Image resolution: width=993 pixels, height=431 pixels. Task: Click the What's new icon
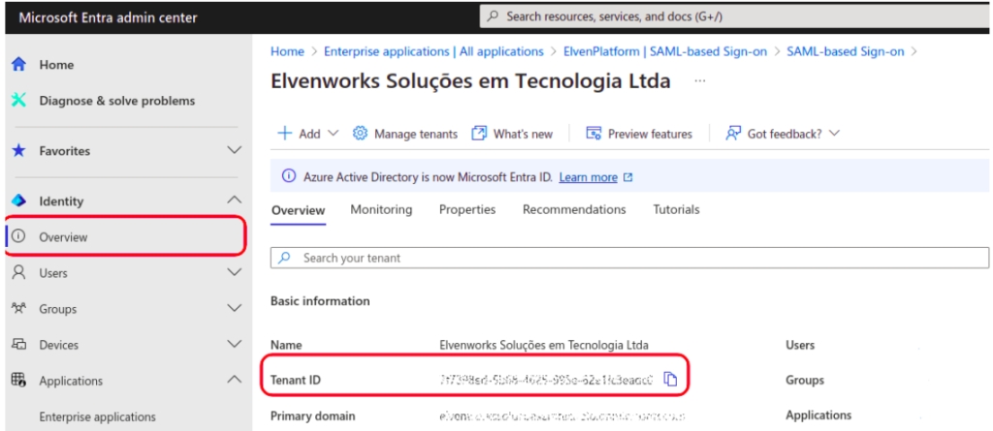pos(479,134)
